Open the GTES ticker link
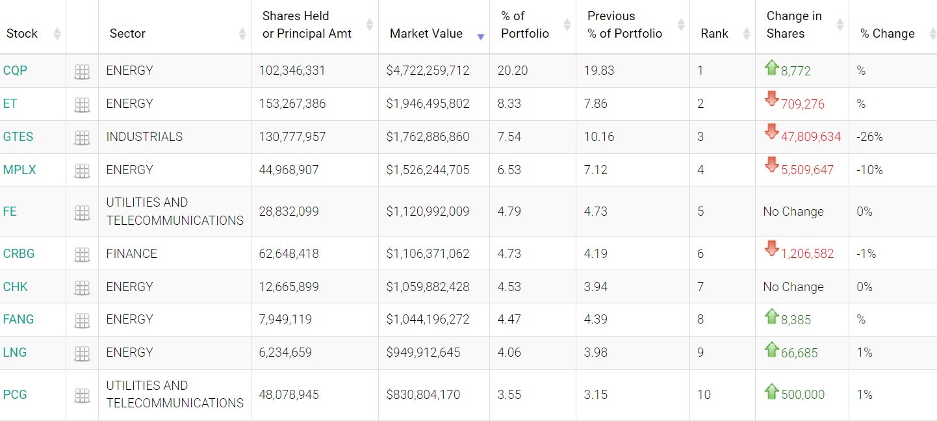 [x=18, y=136]
